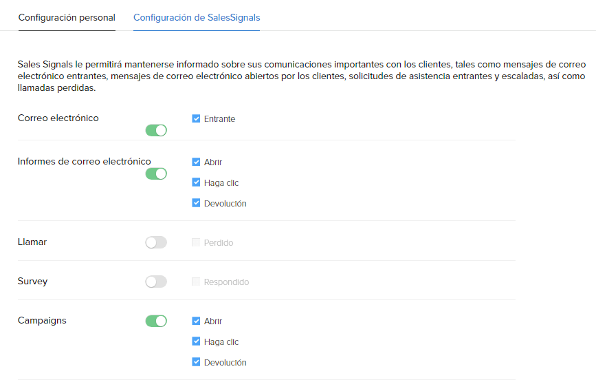Uncheck Abrir under Informes de correo electrónico
The image size is (596, 380).
tap(197, 162)
